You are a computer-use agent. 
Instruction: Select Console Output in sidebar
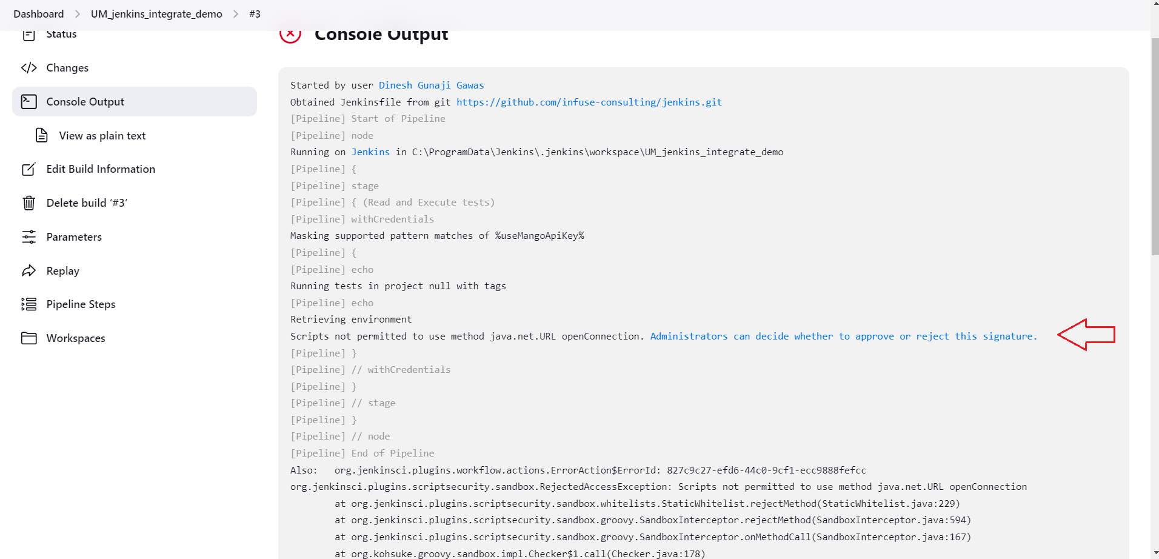tap(135, 102)
